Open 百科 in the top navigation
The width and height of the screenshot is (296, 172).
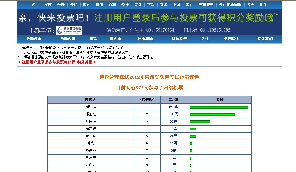click(x=112, y=5)
